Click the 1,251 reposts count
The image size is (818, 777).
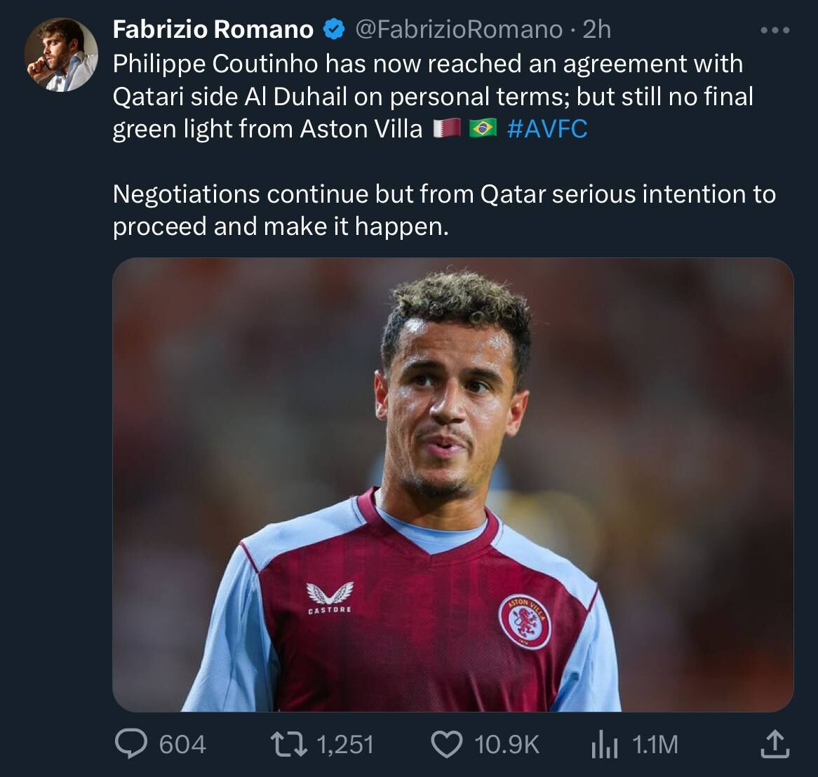(345, 744)
